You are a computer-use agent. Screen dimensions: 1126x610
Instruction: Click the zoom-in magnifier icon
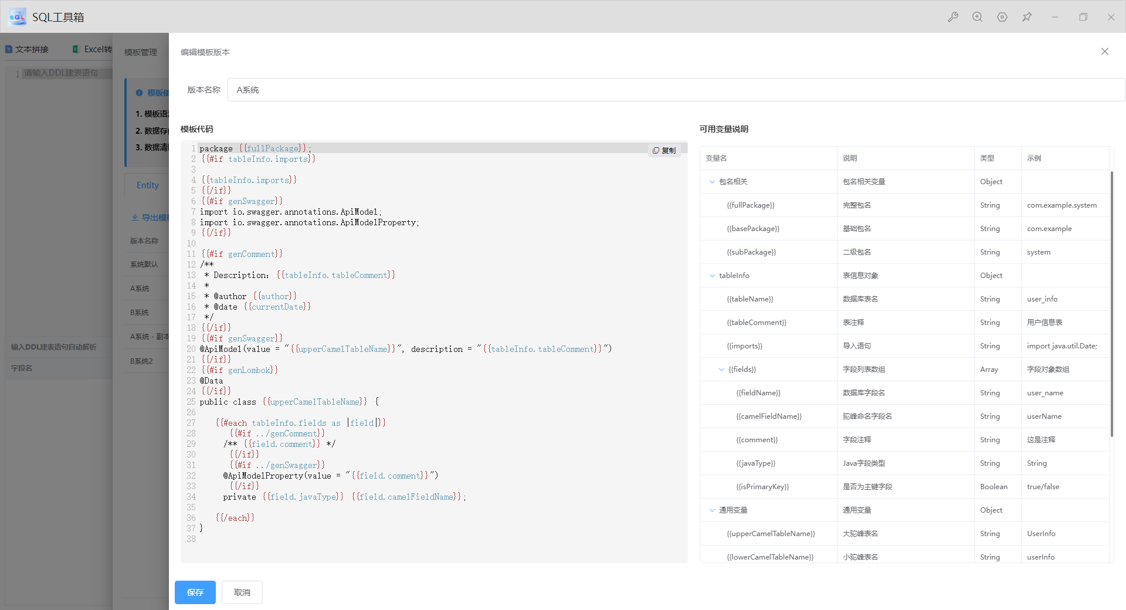point(977,17)
